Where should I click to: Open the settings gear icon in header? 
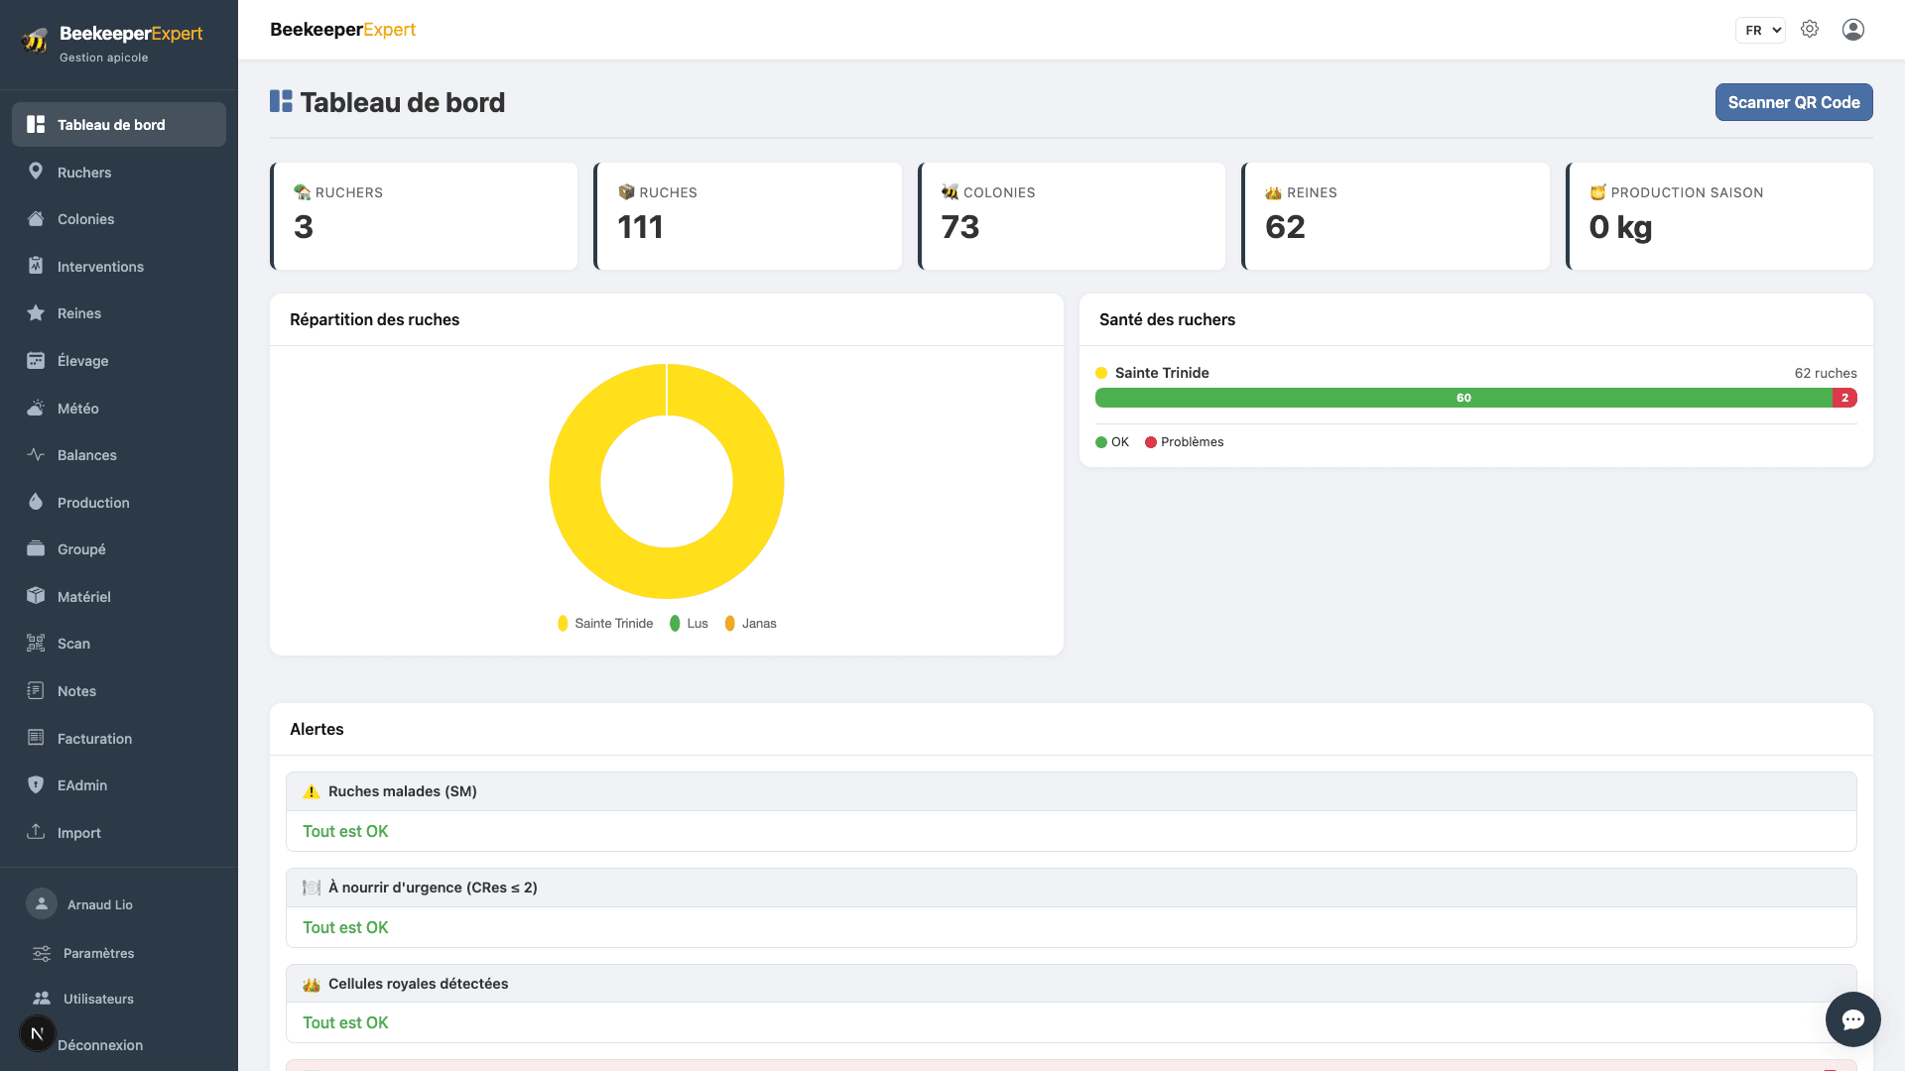(1810, 30)
